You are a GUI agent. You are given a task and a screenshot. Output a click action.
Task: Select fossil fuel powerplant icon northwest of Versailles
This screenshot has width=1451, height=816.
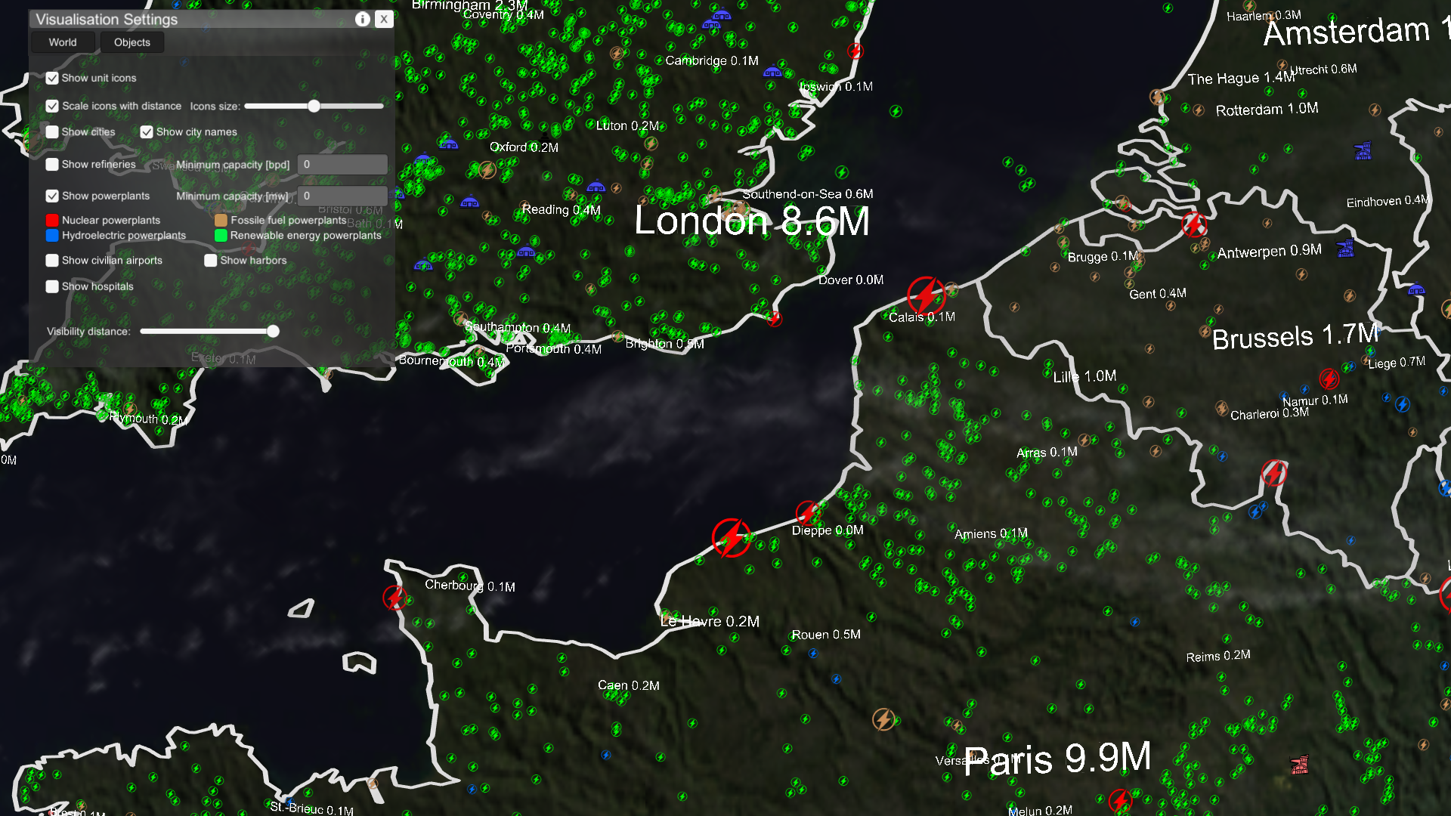(883, 719)
